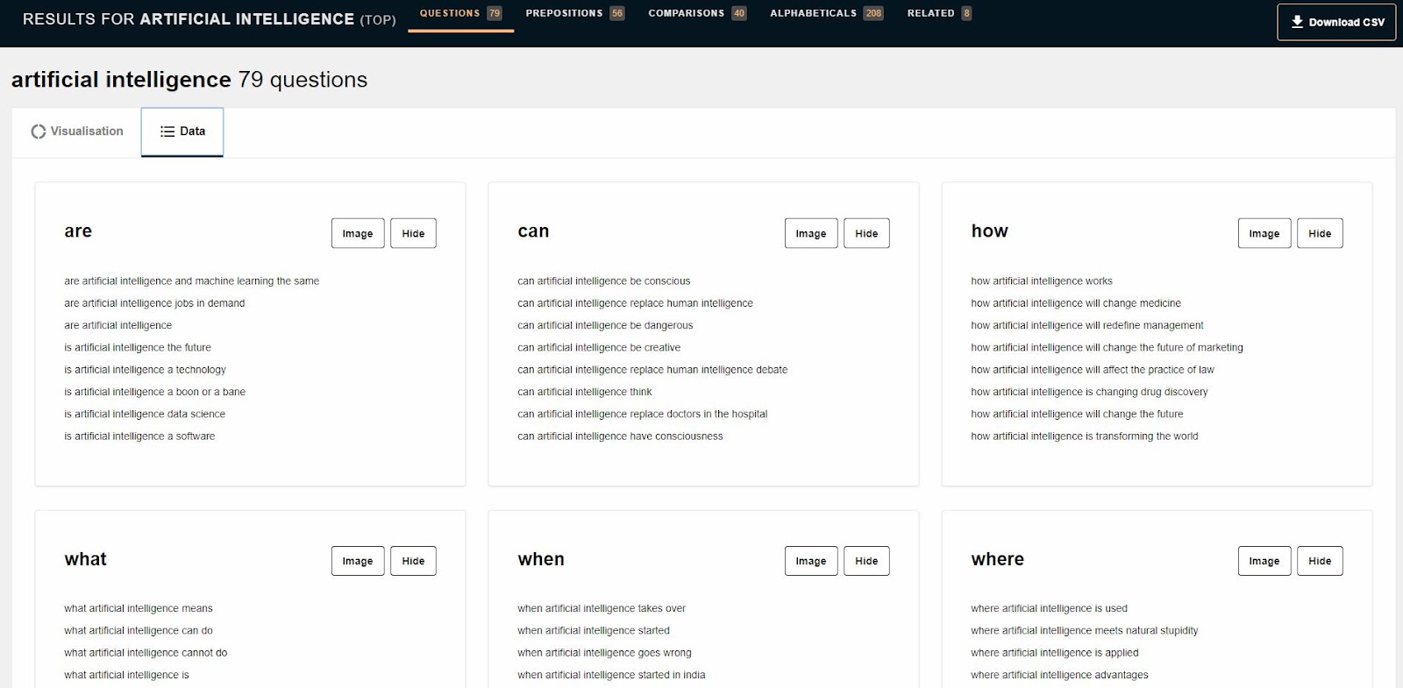This screenshot has height=688, width=1403.
Task: Click "are artificial intelligence and machine learning the same"
Action: point(191,281)
